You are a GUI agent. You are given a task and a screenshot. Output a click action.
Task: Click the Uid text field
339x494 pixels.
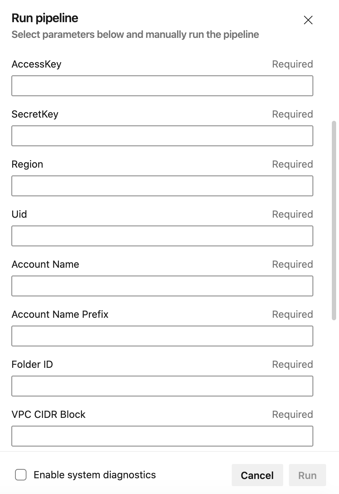[162, 236]
